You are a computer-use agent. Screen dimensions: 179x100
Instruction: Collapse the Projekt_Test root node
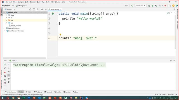(x=4, y=12)
